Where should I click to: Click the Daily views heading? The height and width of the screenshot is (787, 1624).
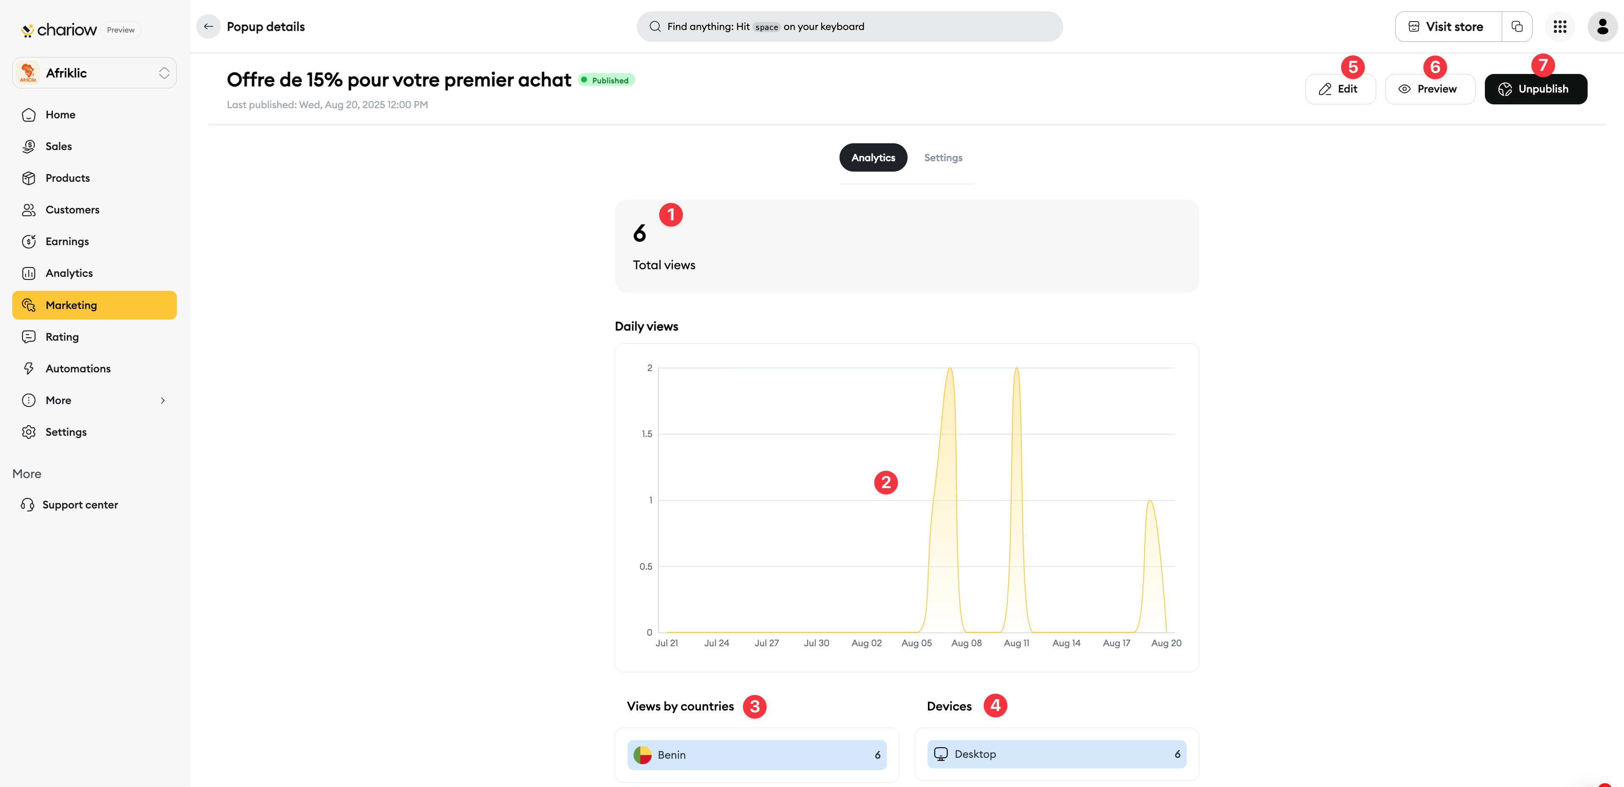[646, 326]
